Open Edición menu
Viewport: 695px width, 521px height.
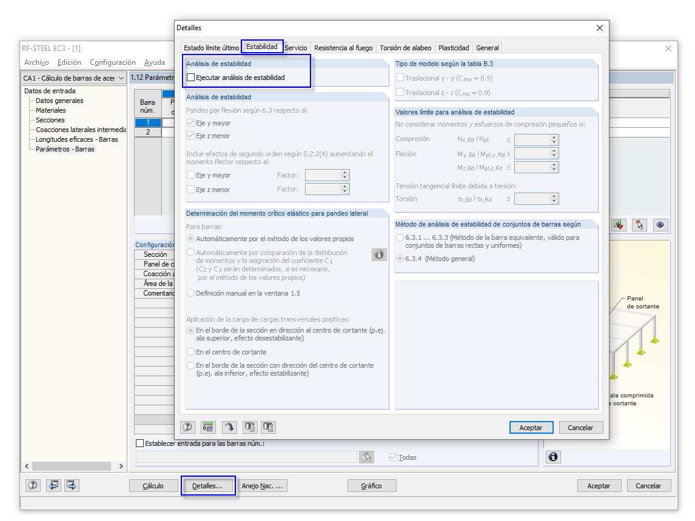click(69, 62)
